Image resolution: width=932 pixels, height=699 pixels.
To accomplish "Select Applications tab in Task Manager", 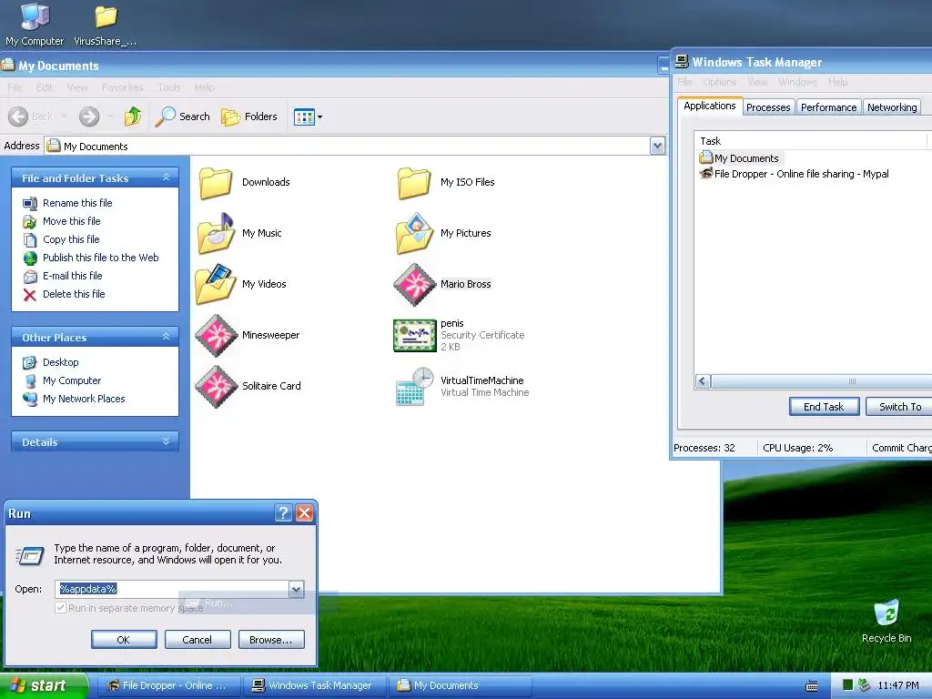I will click(x=710, y=106).
